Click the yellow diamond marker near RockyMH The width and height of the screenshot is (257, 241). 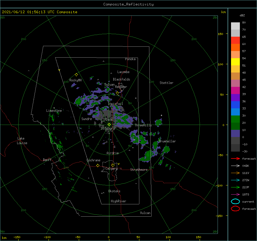[x=76, y=75]
